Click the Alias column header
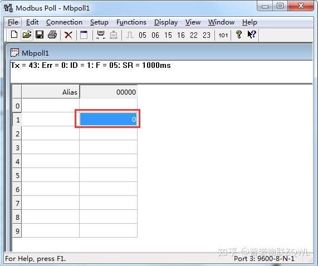 tap(51, 92)
